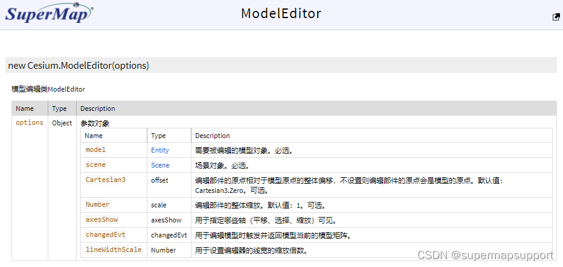The width and height of the screenshot is (563, 267).
Task: Click the scene row description text
Action: point(222,166)
